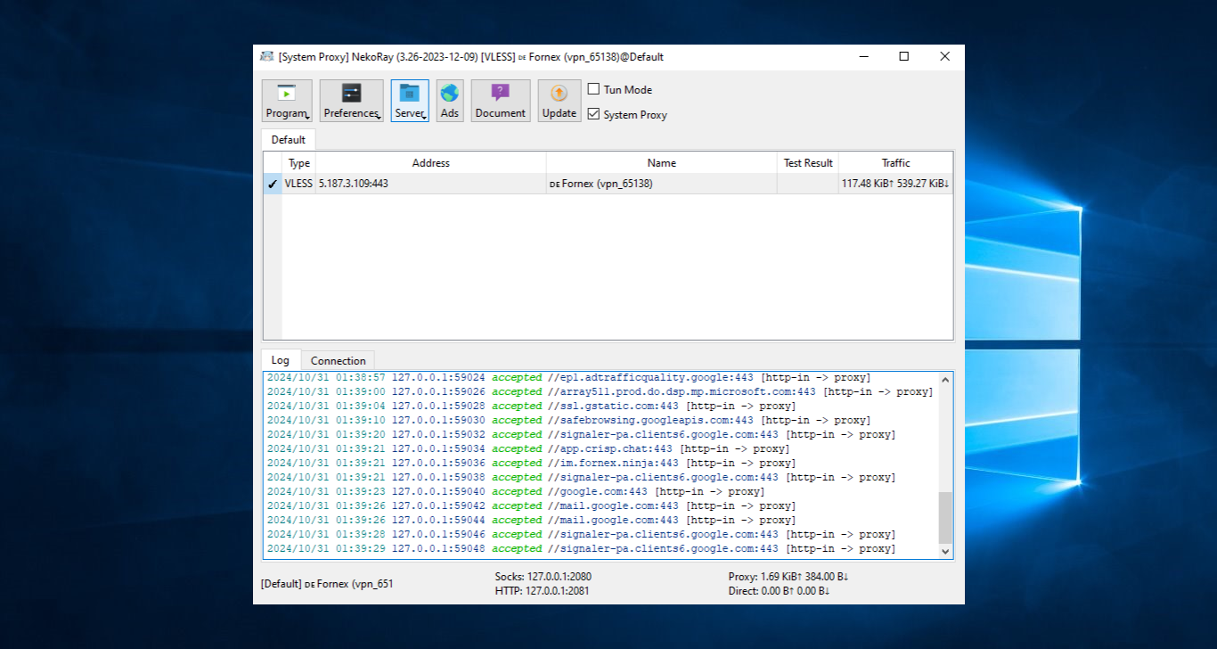Click the log line for safebrowsing.googleapis.com:443
The width and height of the screenshot is (1217, 649).
tap(568, 420)
